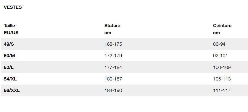This screenshot has width=248, height=112.
Task: Select the 56/XXL size row label
Action: tap(12, 90)
